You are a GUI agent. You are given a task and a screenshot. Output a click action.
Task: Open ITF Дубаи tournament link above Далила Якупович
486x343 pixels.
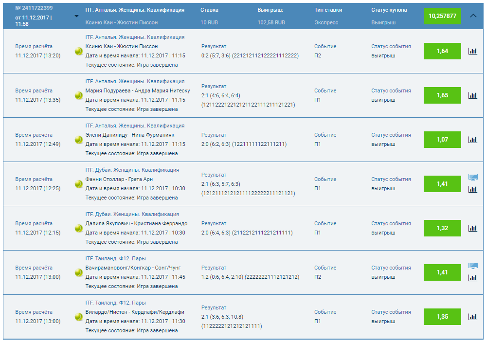(132, 215)
